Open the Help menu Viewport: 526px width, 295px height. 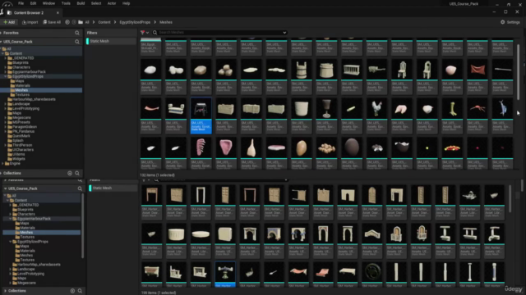(x=126, y=3)
